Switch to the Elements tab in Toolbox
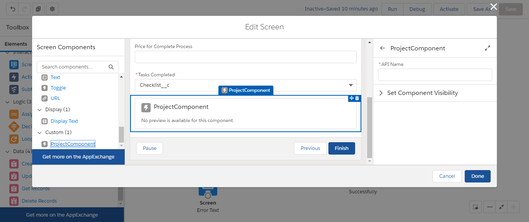This screenshot has height=222, width=529. coord(16,44)
